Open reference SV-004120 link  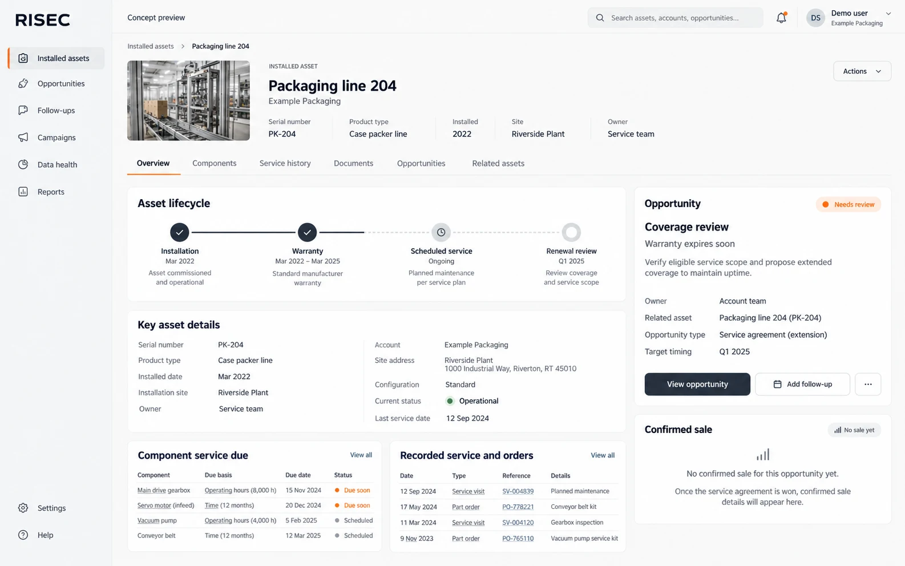(x=518, y=523)
